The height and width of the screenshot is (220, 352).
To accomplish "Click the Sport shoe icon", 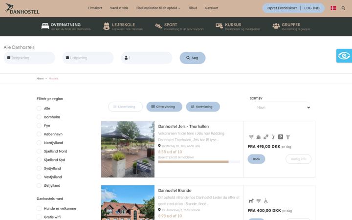I will pyautogui.click(x=158, y=26).
